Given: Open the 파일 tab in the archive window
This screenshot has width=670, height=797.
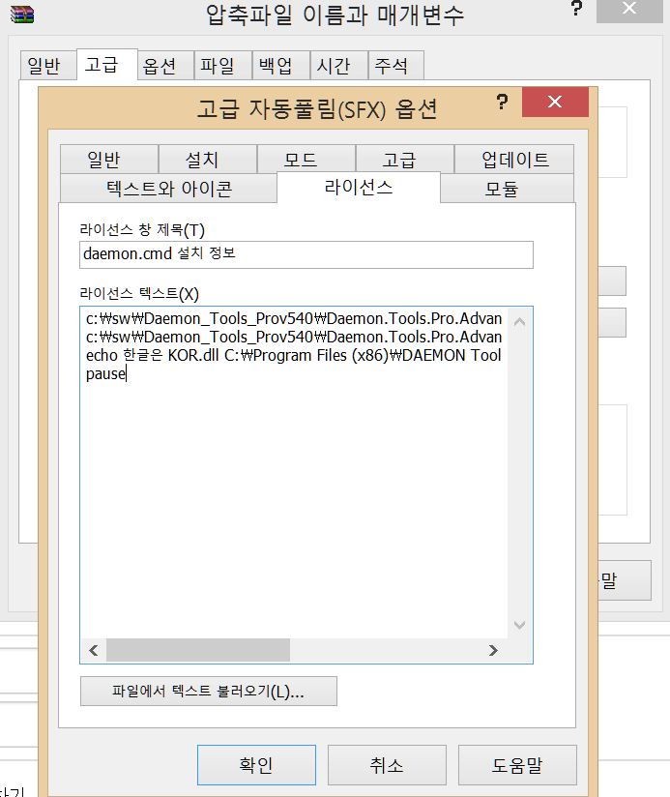Looking at the screenshot, I should tap(223, 66).
